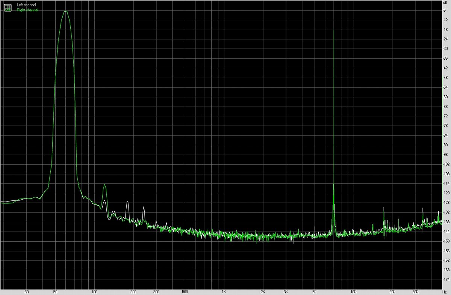The width and height of the screenshot is (451, 295).
Task: Click the -24 dB scale value
Action: pos(446,39)
